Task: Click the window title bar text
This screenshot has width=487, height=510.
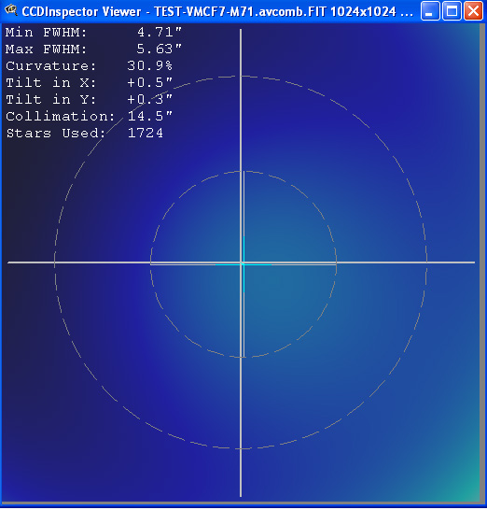Action: tap(217, 12)
